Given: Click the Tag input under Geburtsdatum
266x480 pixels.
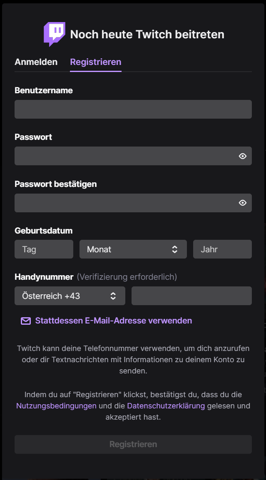Looking at the screenshot, I should pyautogui.click(x=44, y=249).
